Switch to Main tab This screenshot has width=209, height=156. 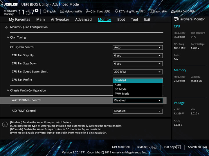pos(41,20)
